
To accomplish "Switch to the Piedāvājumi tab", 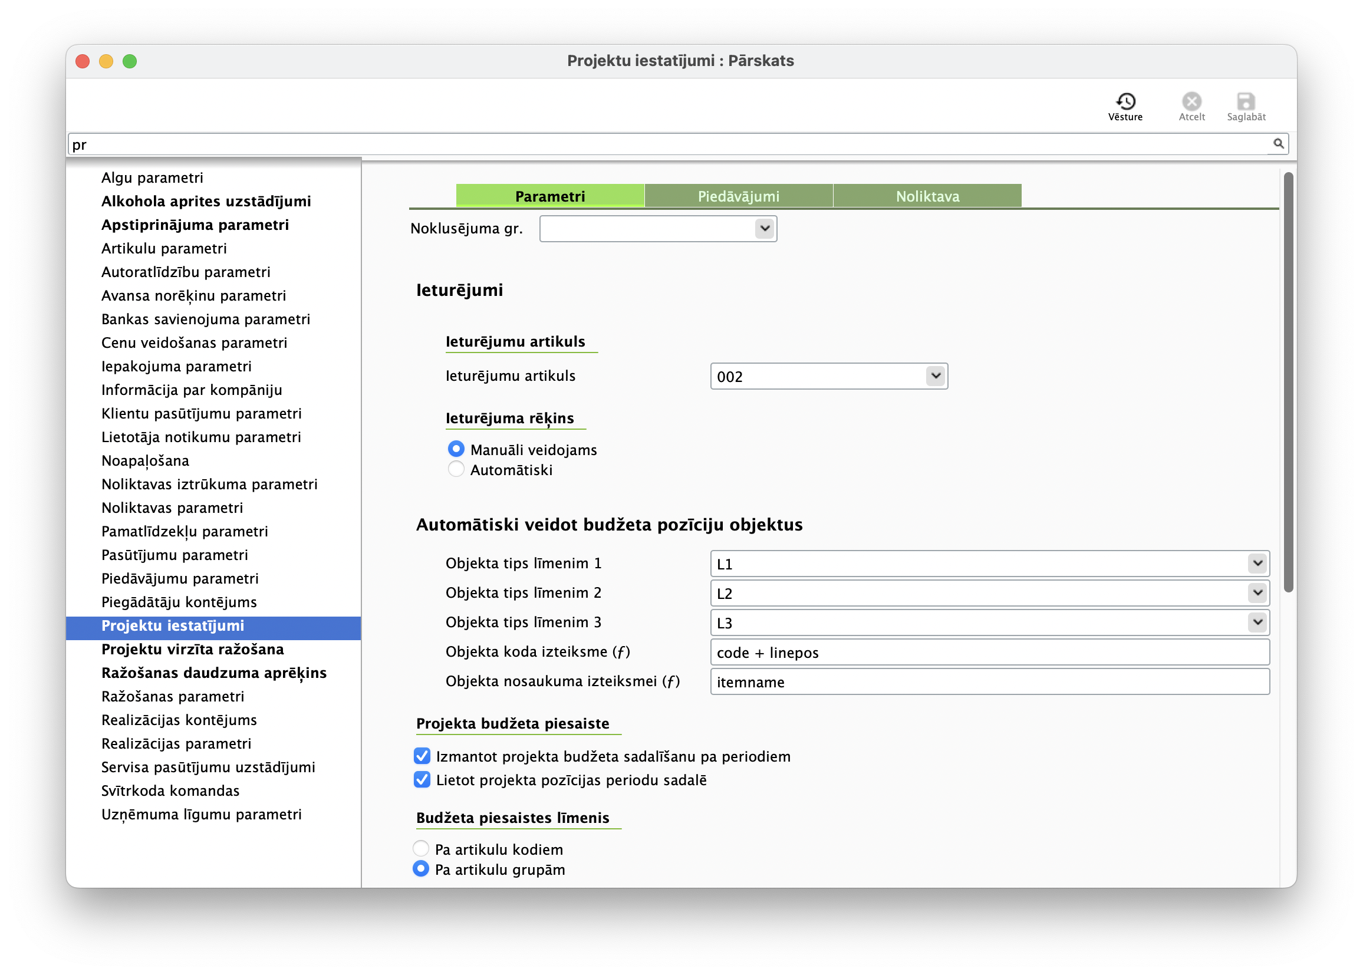I will pos(738,196).
